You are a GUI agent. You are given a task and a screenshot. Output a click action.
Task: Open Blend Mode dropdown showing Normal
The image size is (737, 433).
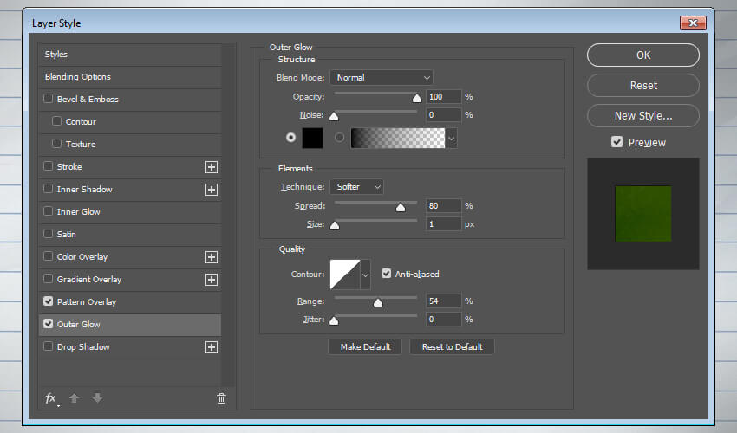(382, 77)
